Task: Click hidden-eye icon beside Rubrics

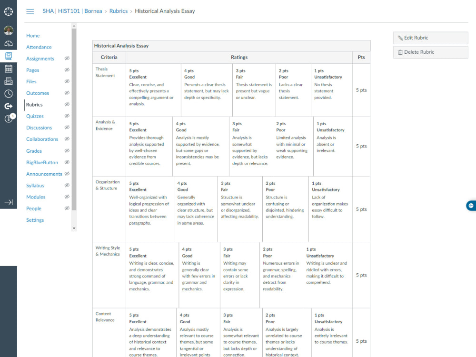Action: 67,104
